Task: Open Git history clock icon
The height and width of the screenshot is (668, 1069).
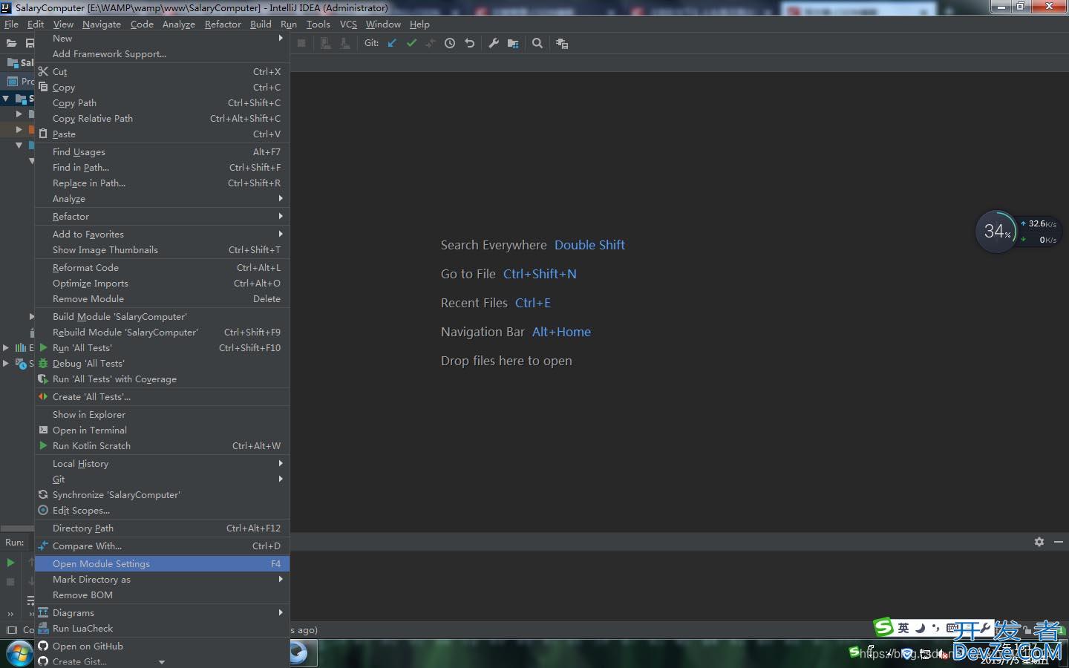Action: click(450, 43)
